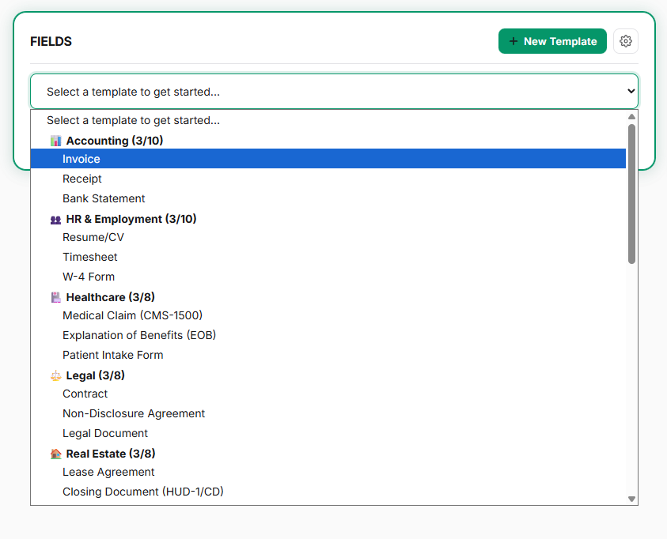
Task: Pick Bank Statement from the list
Action: (104, 198)
